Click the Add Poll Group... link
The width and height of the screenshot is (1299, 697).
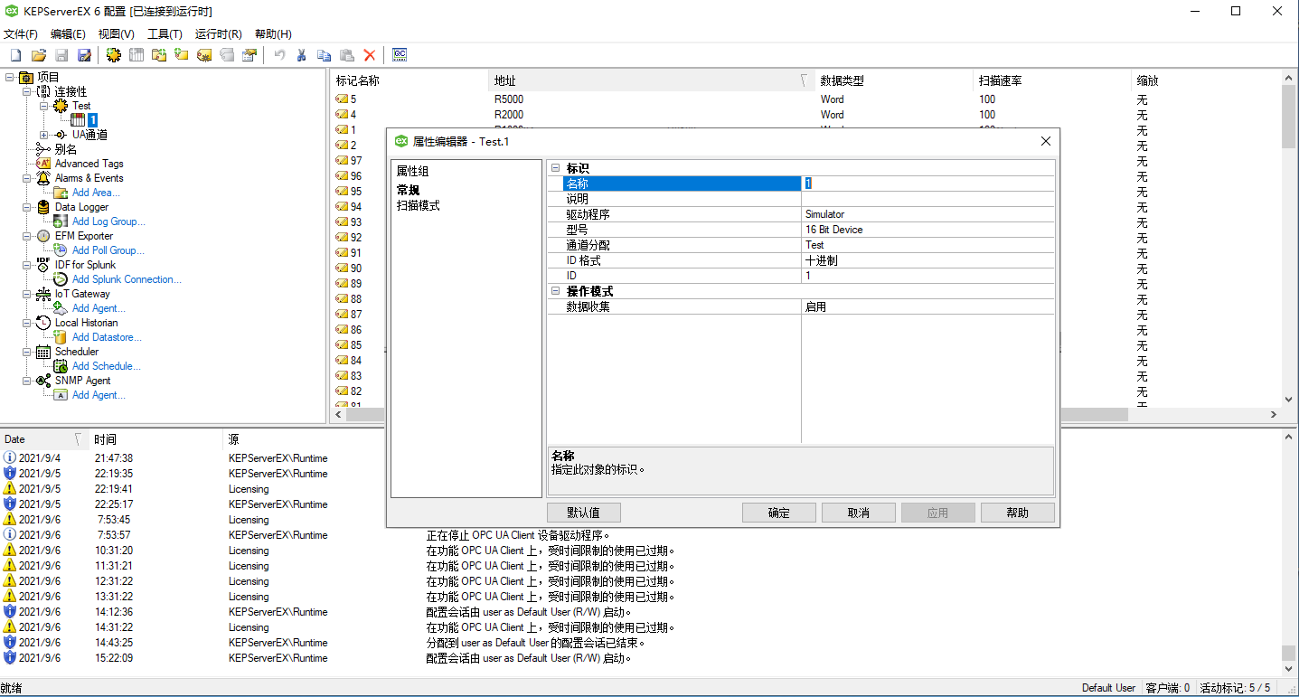coord(108,250)
